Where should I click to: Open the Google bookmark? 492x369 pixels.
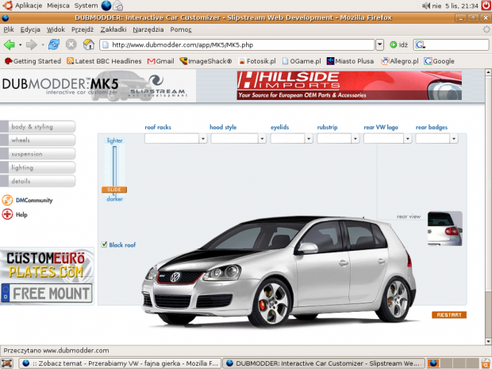tap(439, 61)
